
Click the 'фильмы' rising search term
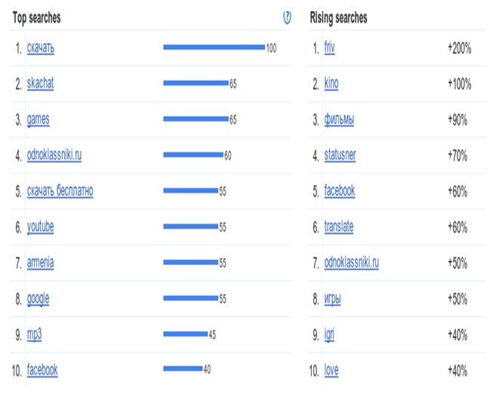tap(340, 120)
